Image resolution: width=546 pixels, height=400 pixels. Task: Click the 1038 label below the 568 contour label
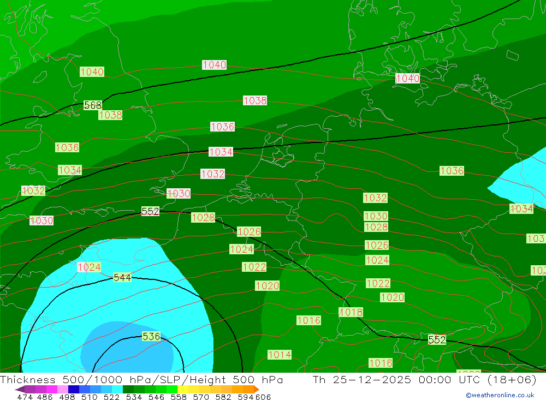[x=110, y=115]
